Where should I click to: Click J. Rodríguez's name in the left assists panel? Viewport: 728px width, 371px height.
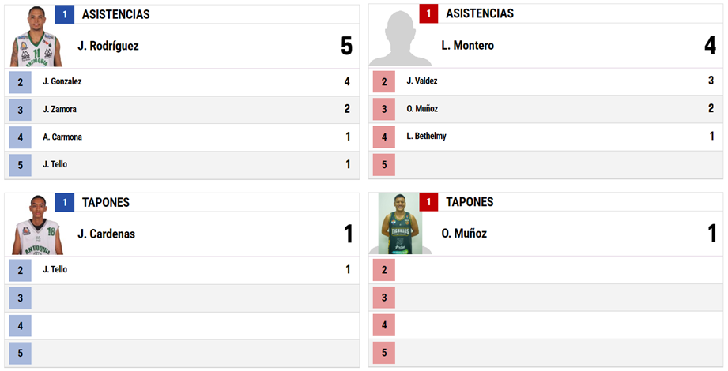coord(108,46)
